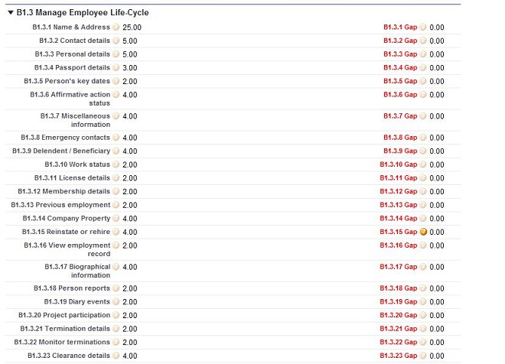Click the B1.3.8 Gap label
Screen dimensions: 505x364
pos(400,138)
